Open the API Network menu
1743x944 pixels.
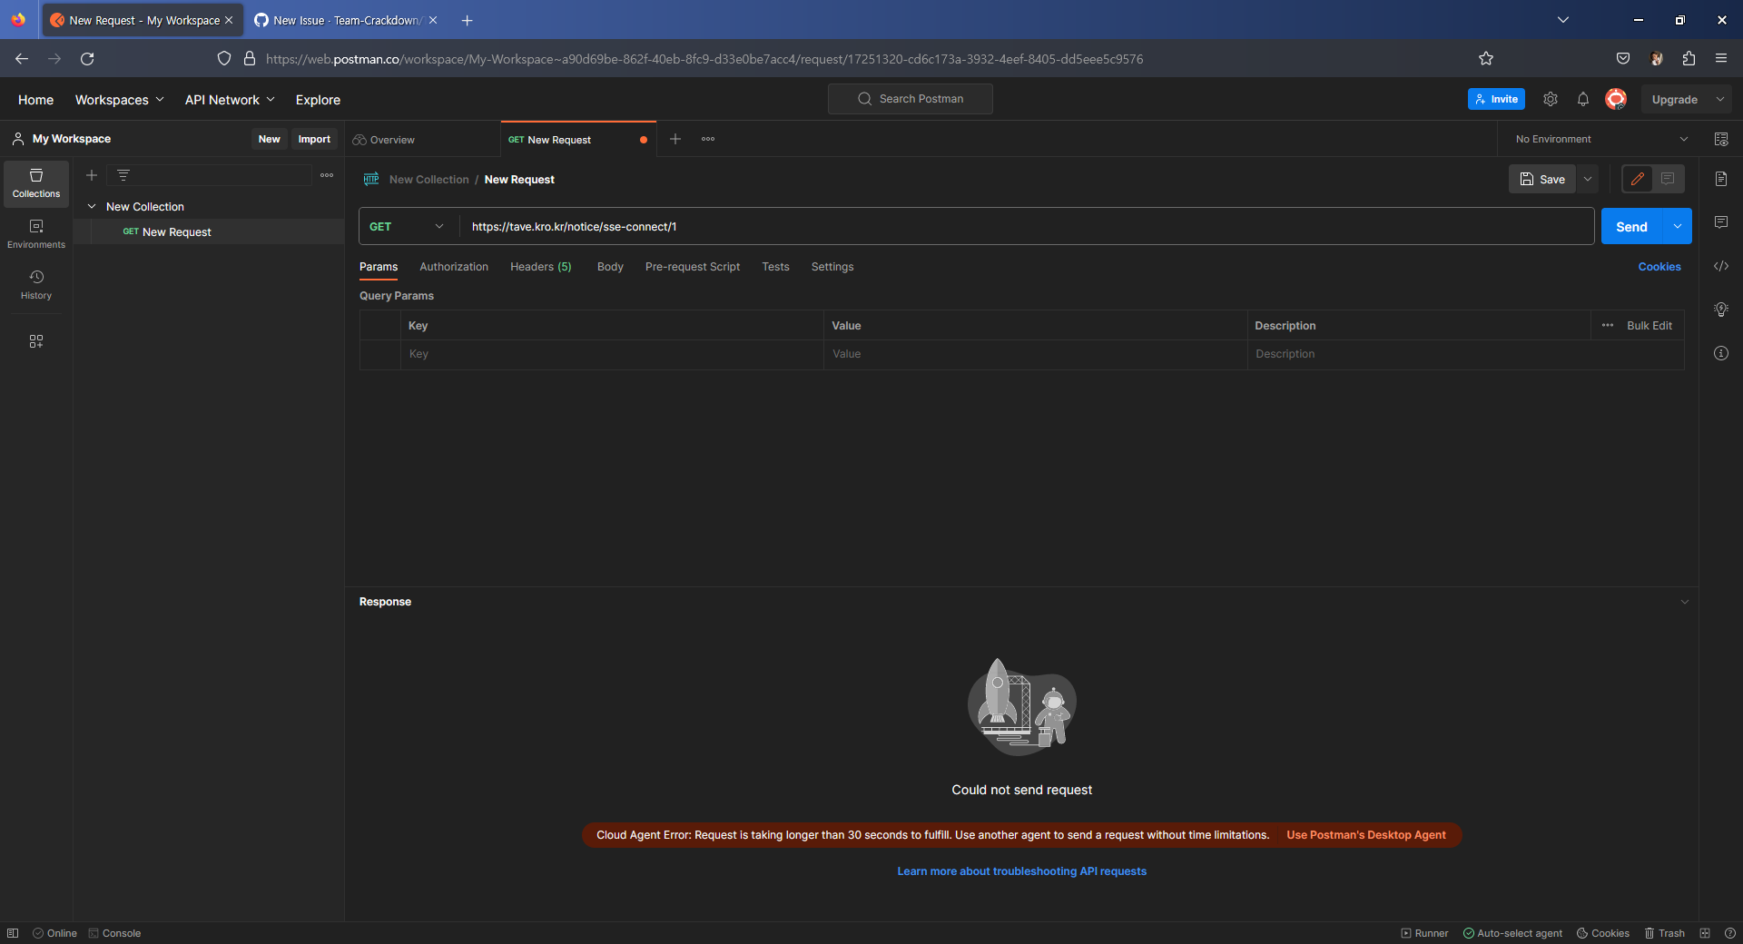click(x=230, y=100)
